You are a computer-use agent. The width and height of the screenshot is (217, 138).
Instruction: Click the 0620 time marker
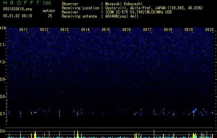point(209,30)
